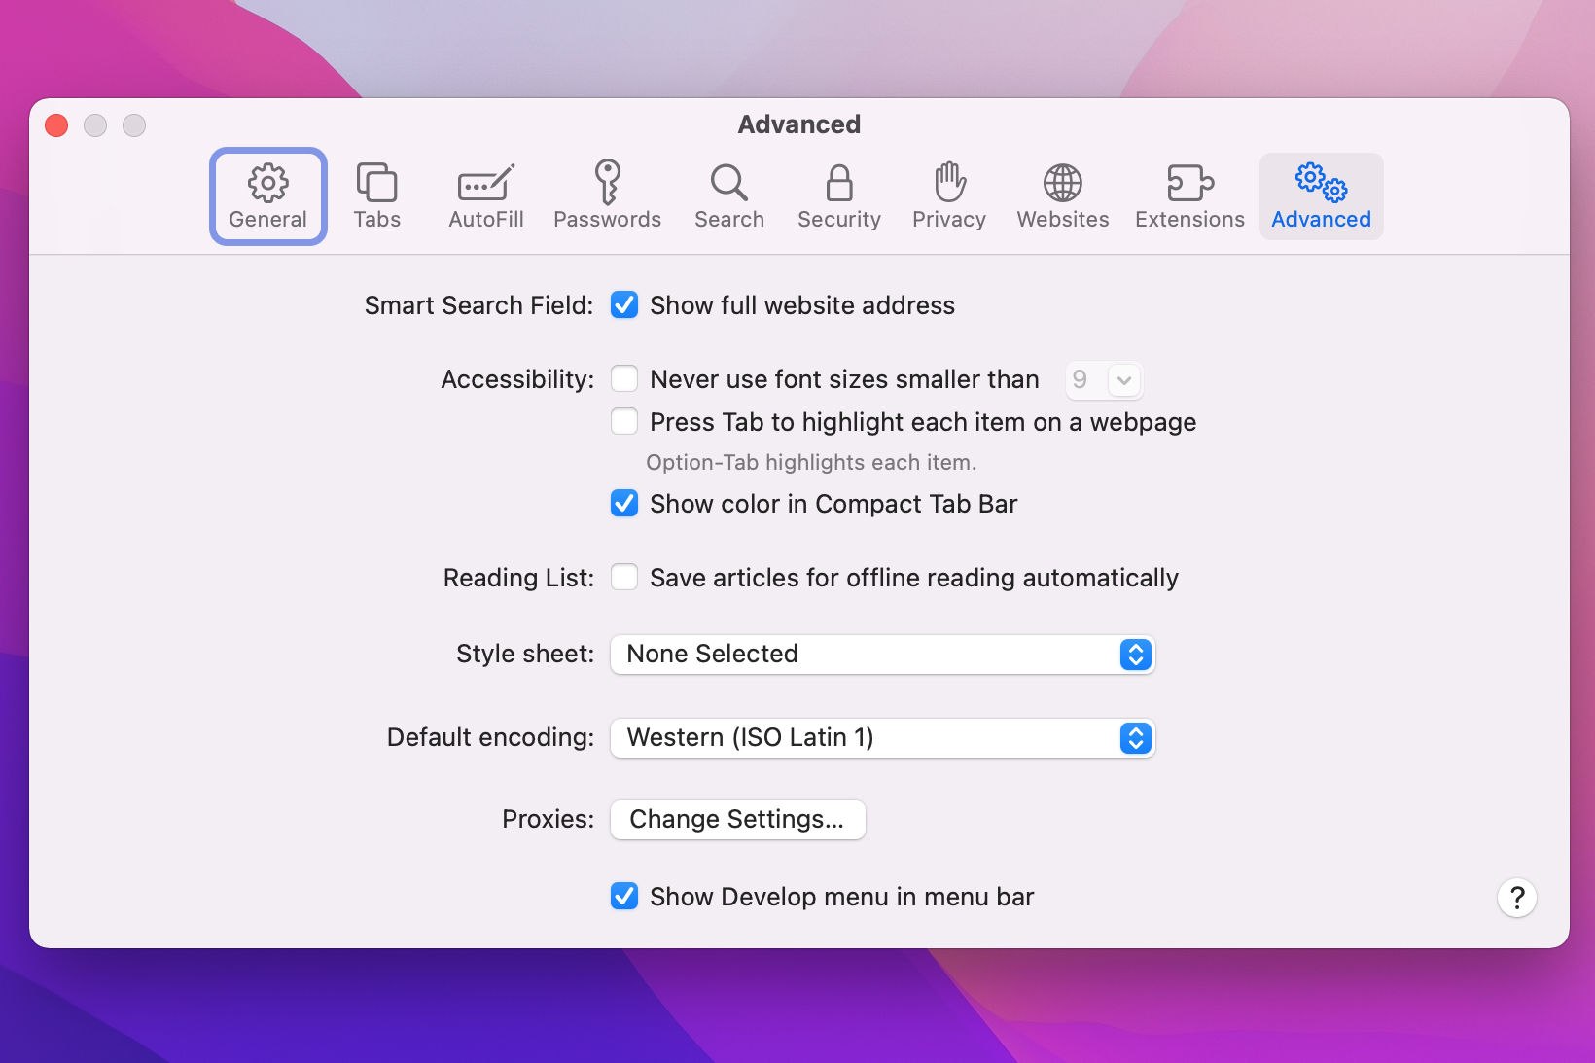Close the preferences window with red button
This screenshot has width=1595, height=1063.
(56, 125)
